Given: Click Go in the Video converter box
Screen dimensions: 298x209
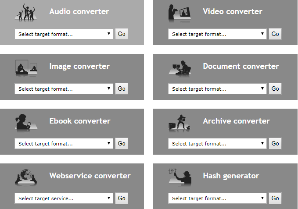Looking at the screenshot, I should coord(275,34).
